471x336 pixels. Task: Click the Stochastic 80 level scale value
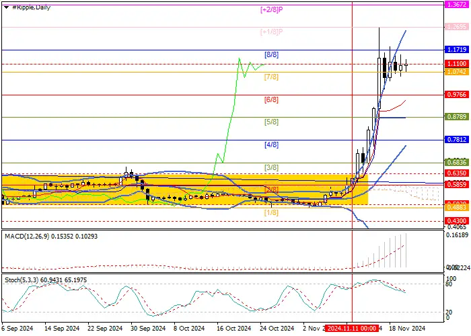point(449,284)
